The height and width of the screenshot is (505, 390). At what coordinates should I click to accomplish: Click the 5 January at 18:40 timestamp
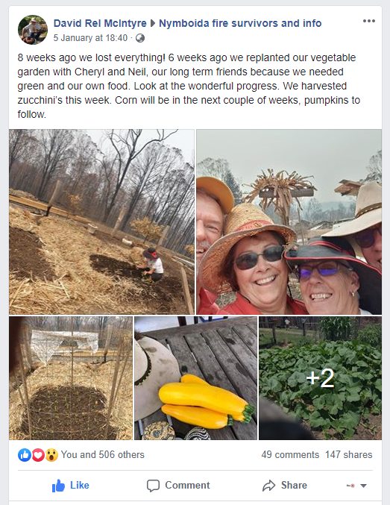(x=90, y=38)
